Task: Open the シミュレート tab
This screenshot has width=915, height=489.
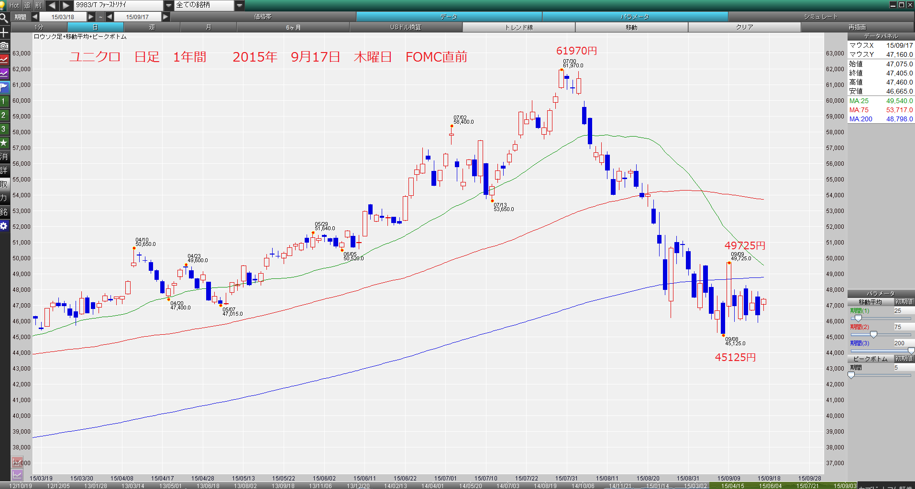Action: (x=821, y=17)
